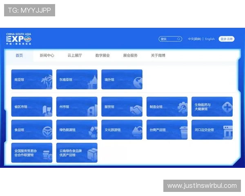Click the recycle icon on 绿色能源馆 card
Screen dimensions: 245x196
93,132
